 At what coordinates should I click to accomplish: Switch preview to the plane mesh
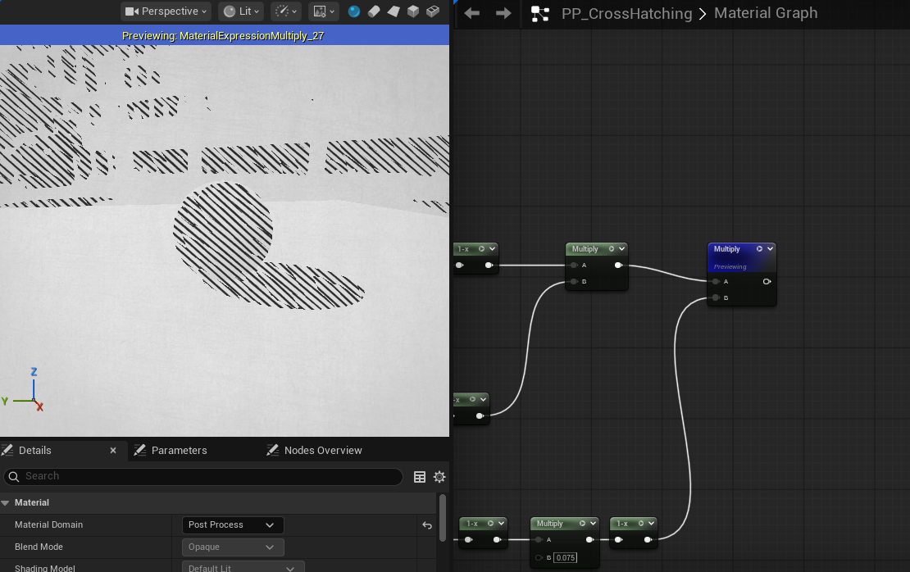(394, 11)
